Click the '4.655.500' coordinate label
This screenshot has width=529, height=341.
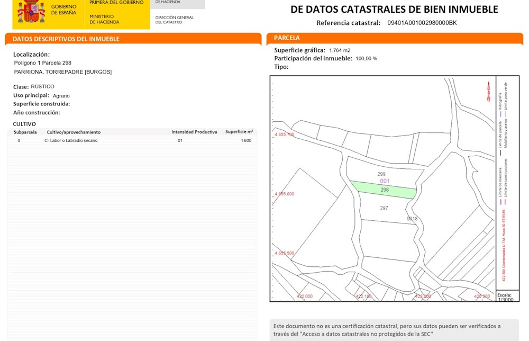tap(284, 253)
